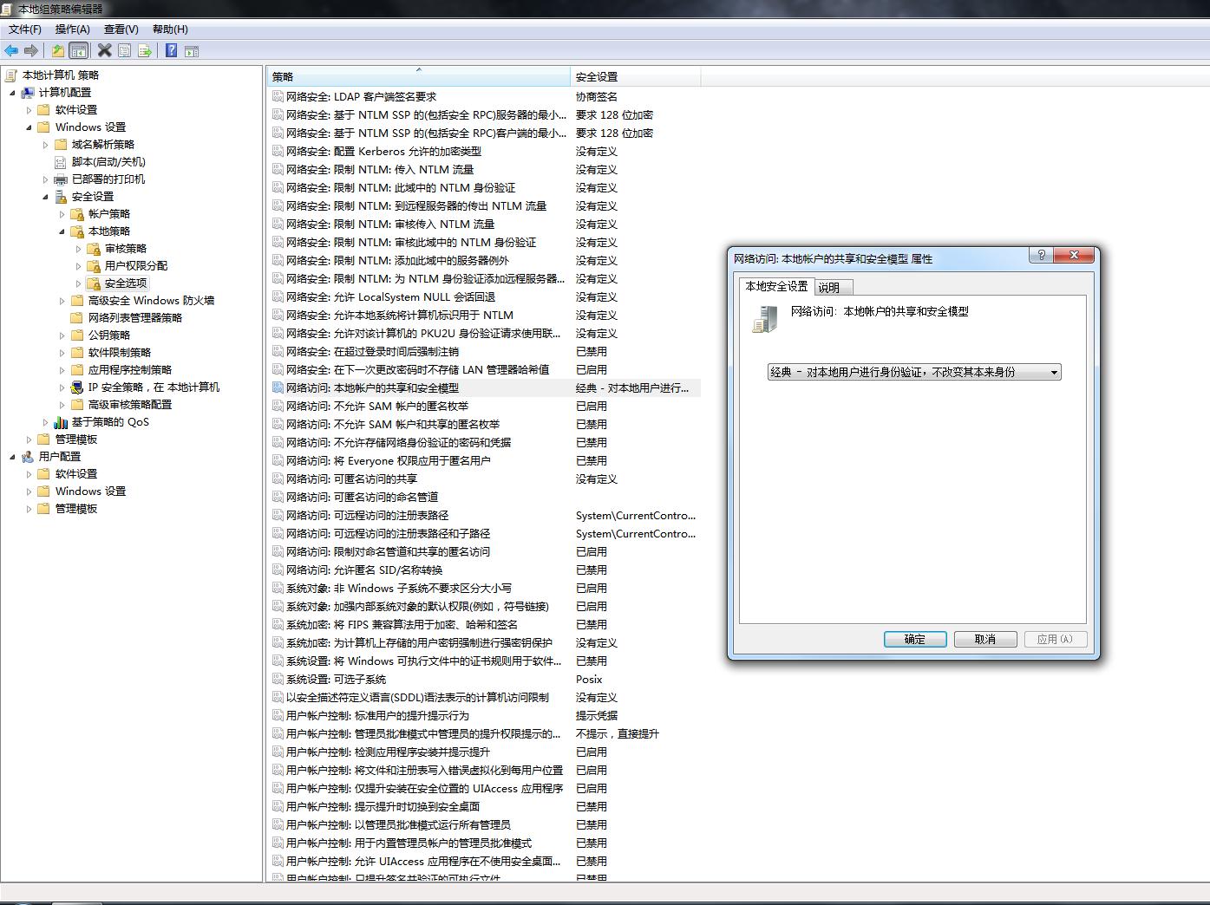Select 用户权限分配 in the tree

tap(136, 266)
